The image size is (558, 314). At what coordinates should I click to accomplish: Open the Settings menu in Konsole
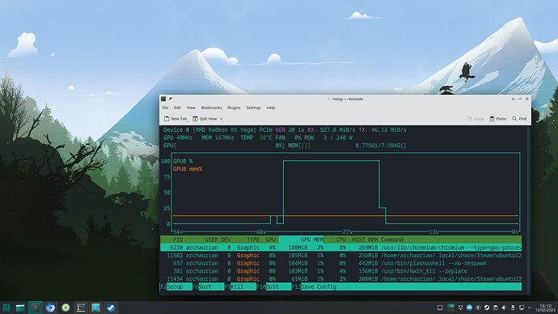tap(253, 108)
